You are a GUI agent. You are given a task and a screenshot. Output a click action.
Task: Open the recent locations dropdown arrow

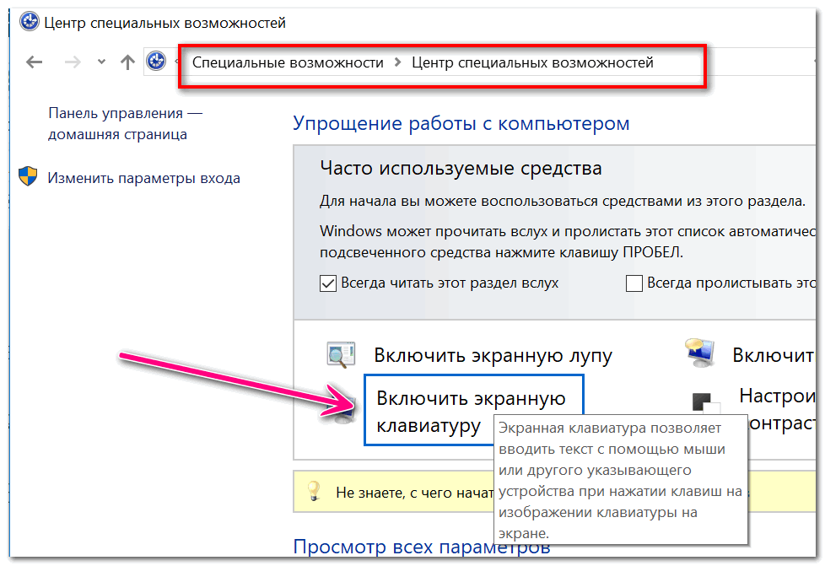tap(101, 62)
